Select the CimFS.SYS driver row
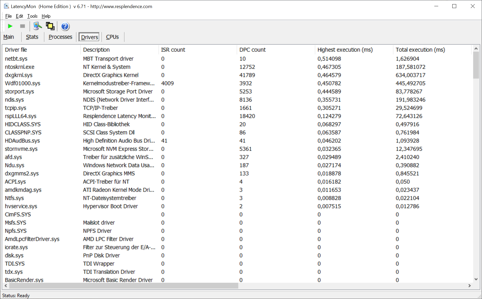 click(238, 214)
